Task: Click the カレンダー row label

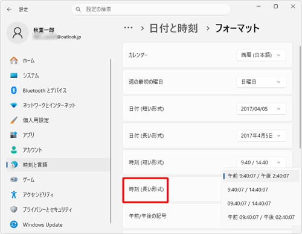Action: tap(138, 55)
